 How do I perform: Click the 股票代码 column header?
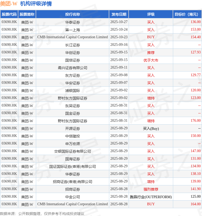pos(9,14)
